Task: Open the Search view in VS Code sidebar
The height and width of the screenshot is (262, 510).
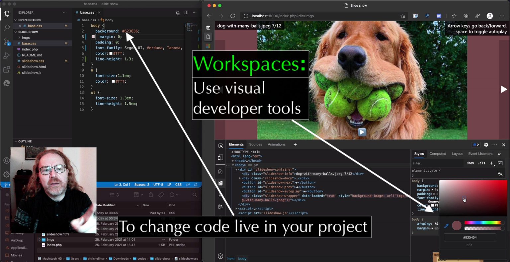Action: tap(7, 28)
